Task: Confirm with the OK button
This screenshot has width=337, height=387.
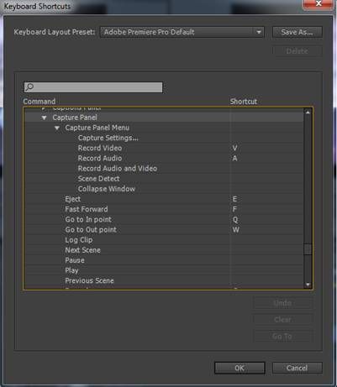Action: (x=240, y=368)
